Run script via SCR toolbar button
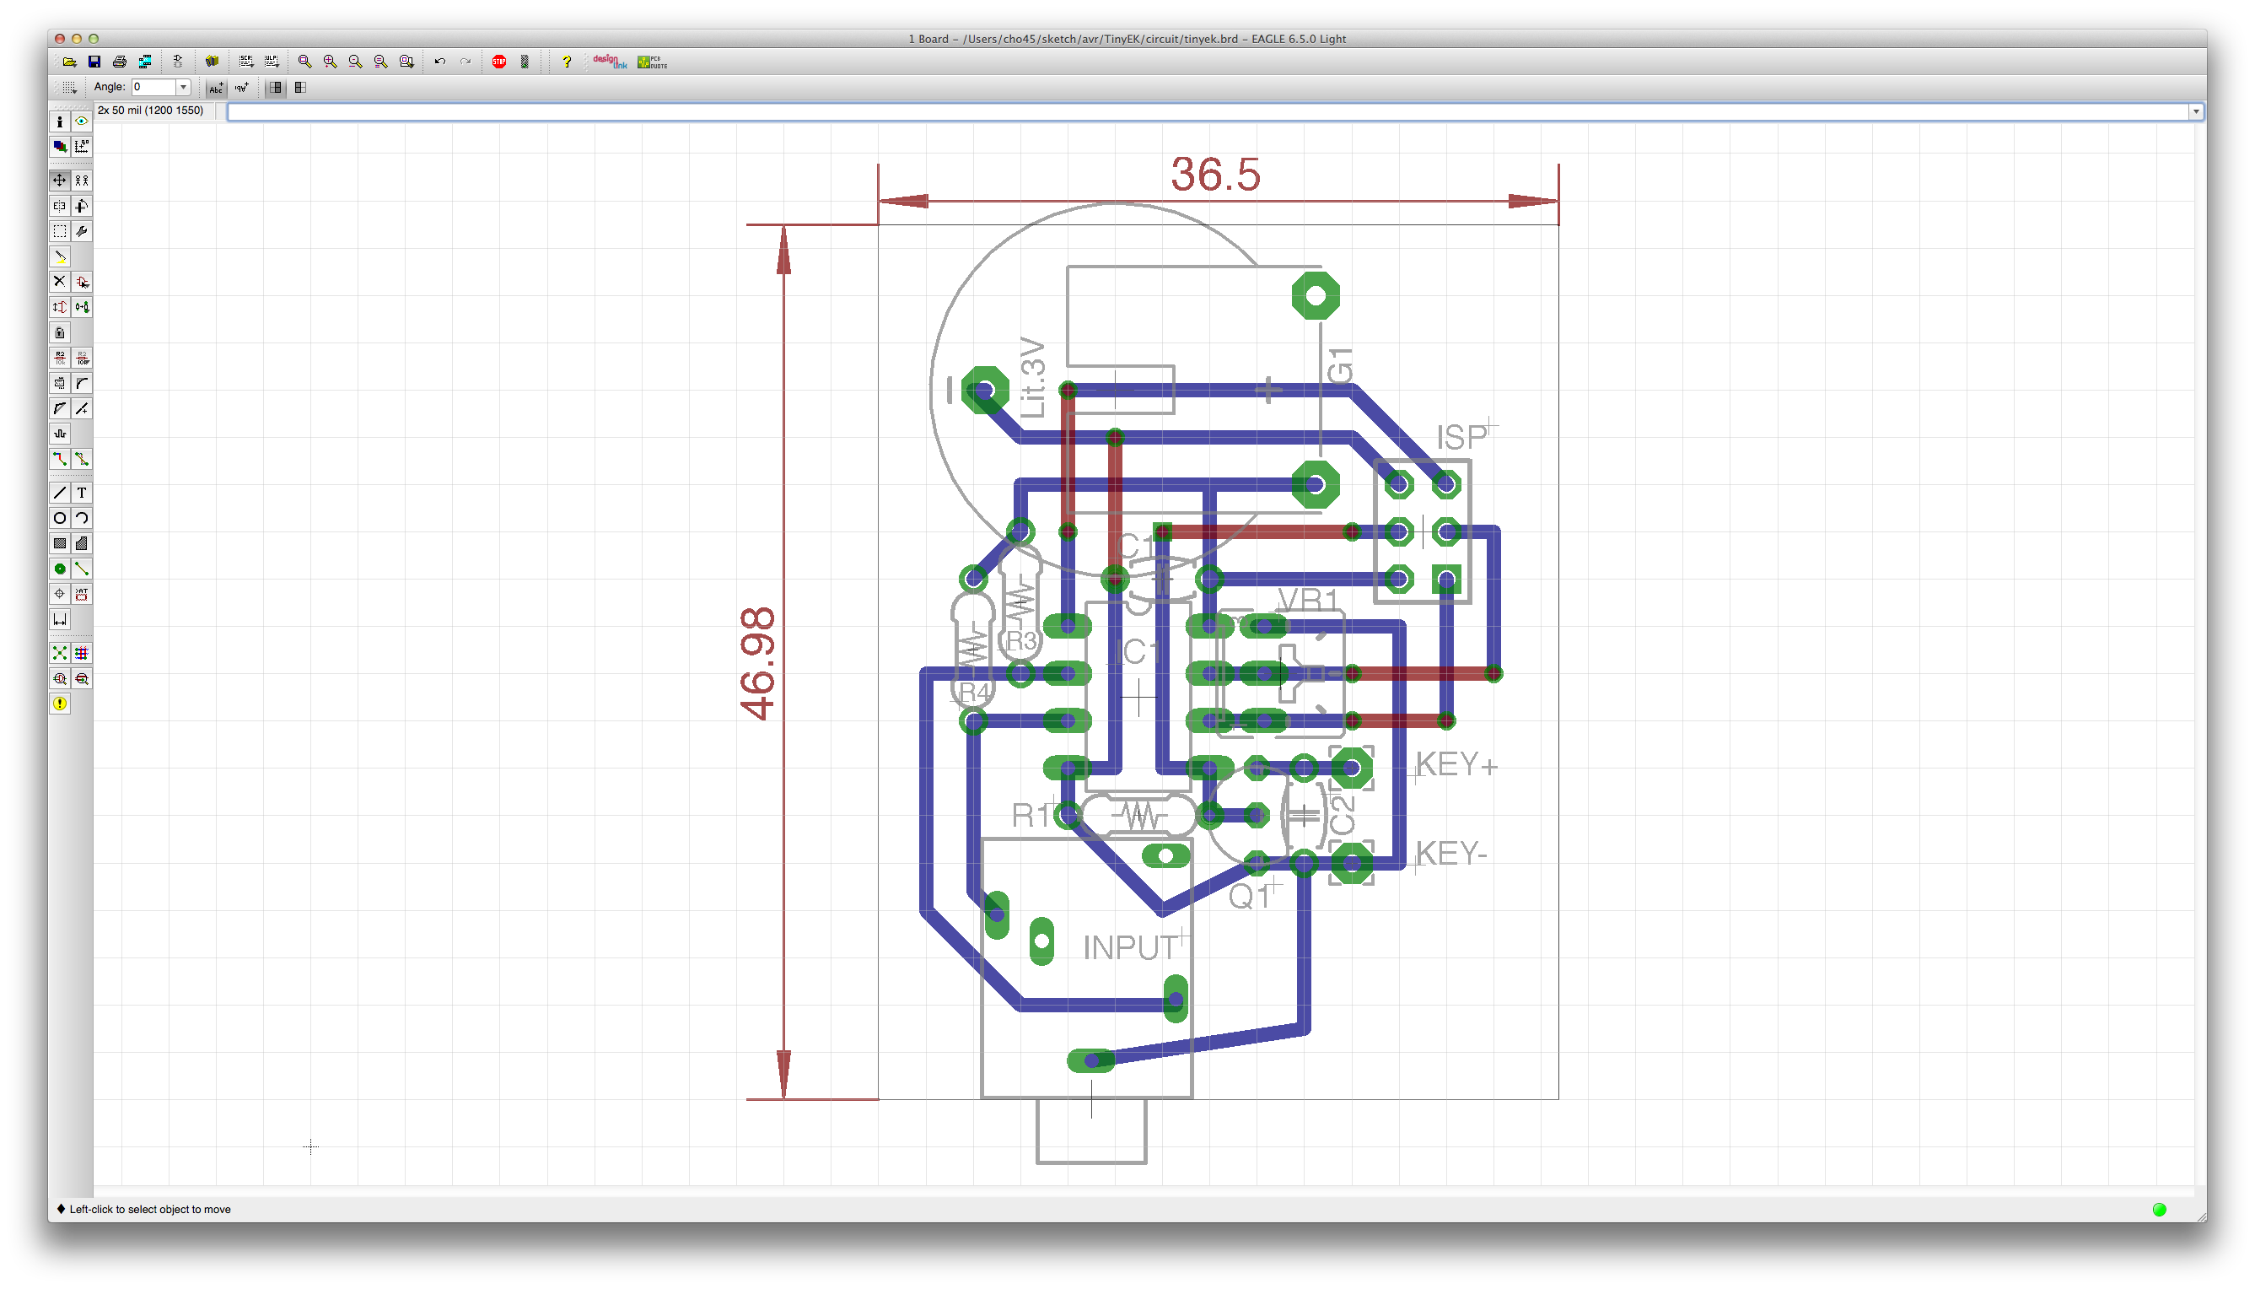Viewport: 2255px width, 1289px height. (246, 61)
